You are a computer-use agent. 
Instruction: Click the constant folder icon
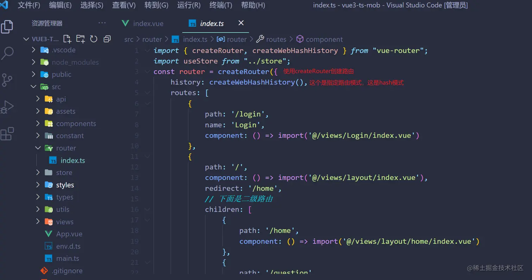click(x=49, y=136)
